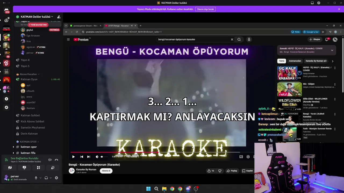Click the add a server button
The image size is (344, 193).
(6, 99)
